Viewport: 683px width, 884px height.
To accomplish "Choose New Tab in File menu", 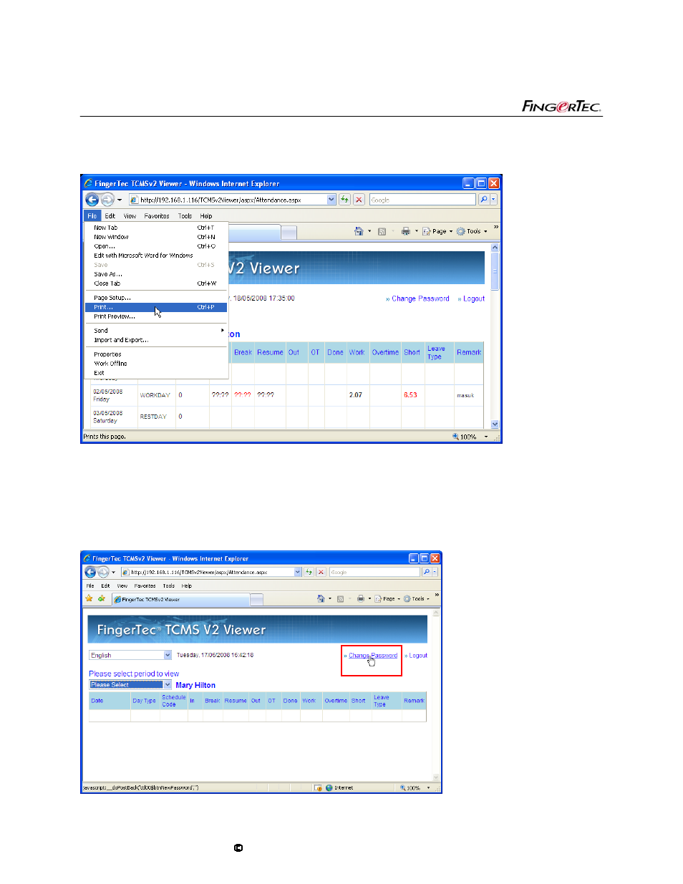I will (x=156, y=228).
